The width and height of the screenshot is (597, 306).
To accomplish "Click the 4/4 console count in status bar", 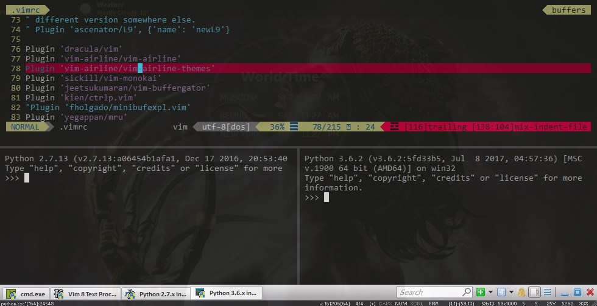I will 359,304.
